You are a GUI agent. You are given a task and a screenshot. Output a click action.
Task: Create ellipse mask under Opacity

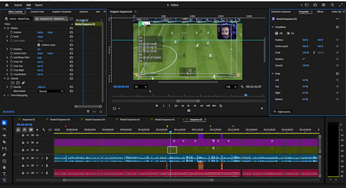tap(13, 83)
